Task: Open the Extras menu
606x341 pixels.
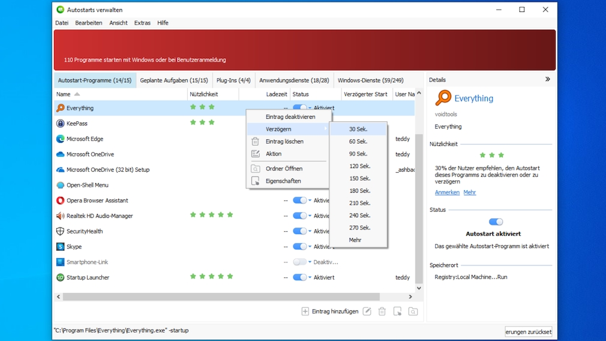Action: click(x=142, y=23)
